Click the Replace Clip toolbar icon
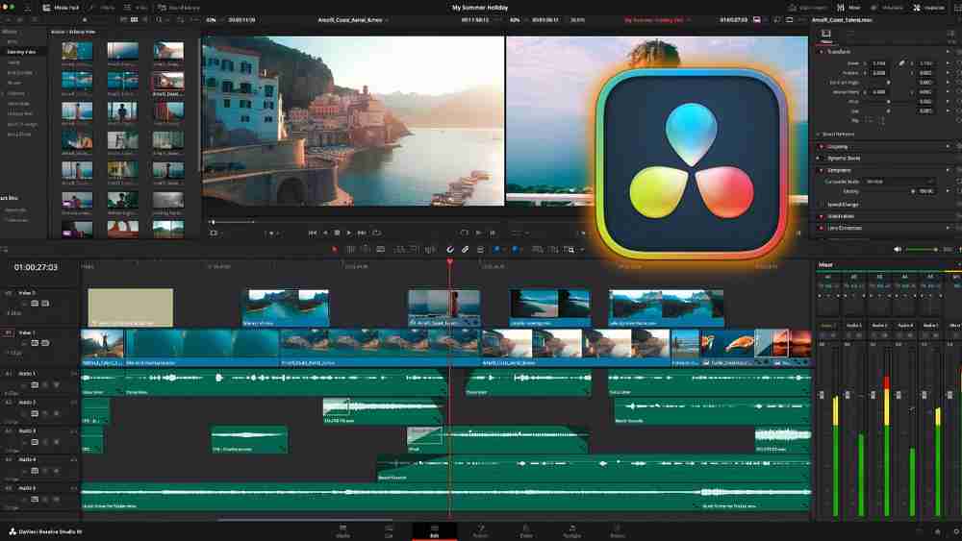Viewport: 962px width, 541px height. click(430, 250)
